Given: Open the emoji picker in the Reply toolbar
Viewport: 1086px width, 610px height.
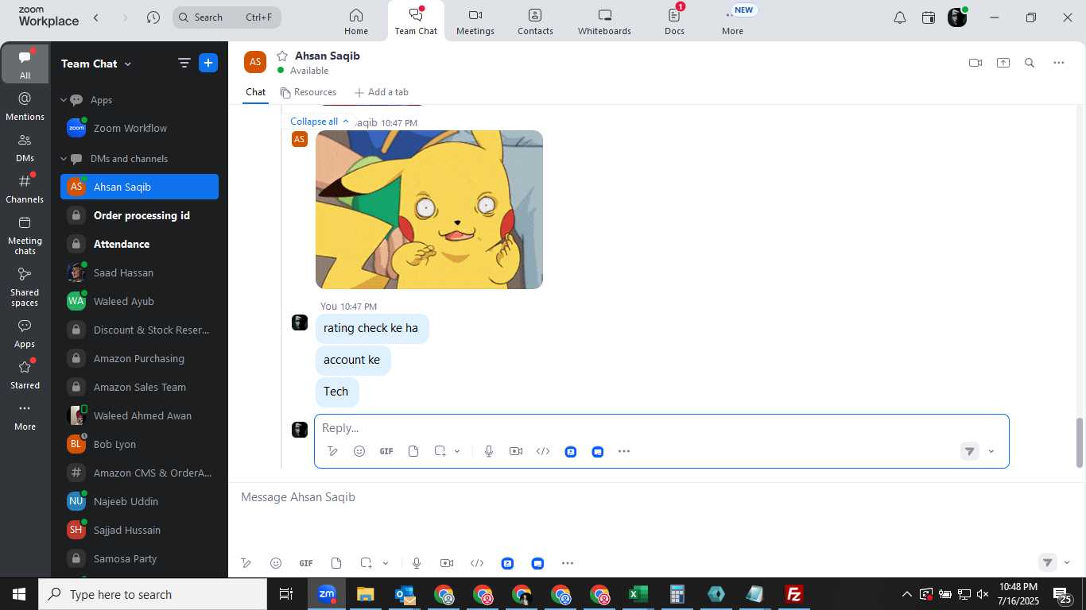Looking at the screenshot, I should click(359, 451).
